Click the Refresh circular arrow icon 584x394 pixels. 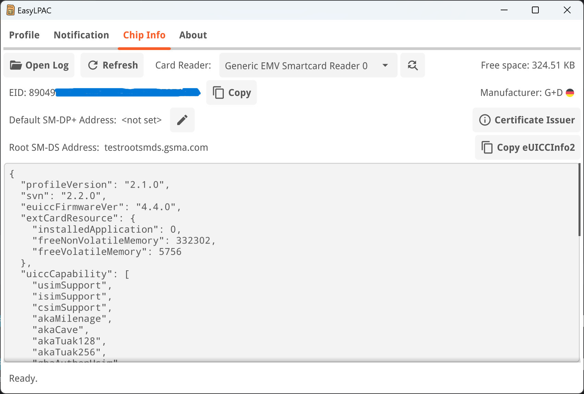93,65
